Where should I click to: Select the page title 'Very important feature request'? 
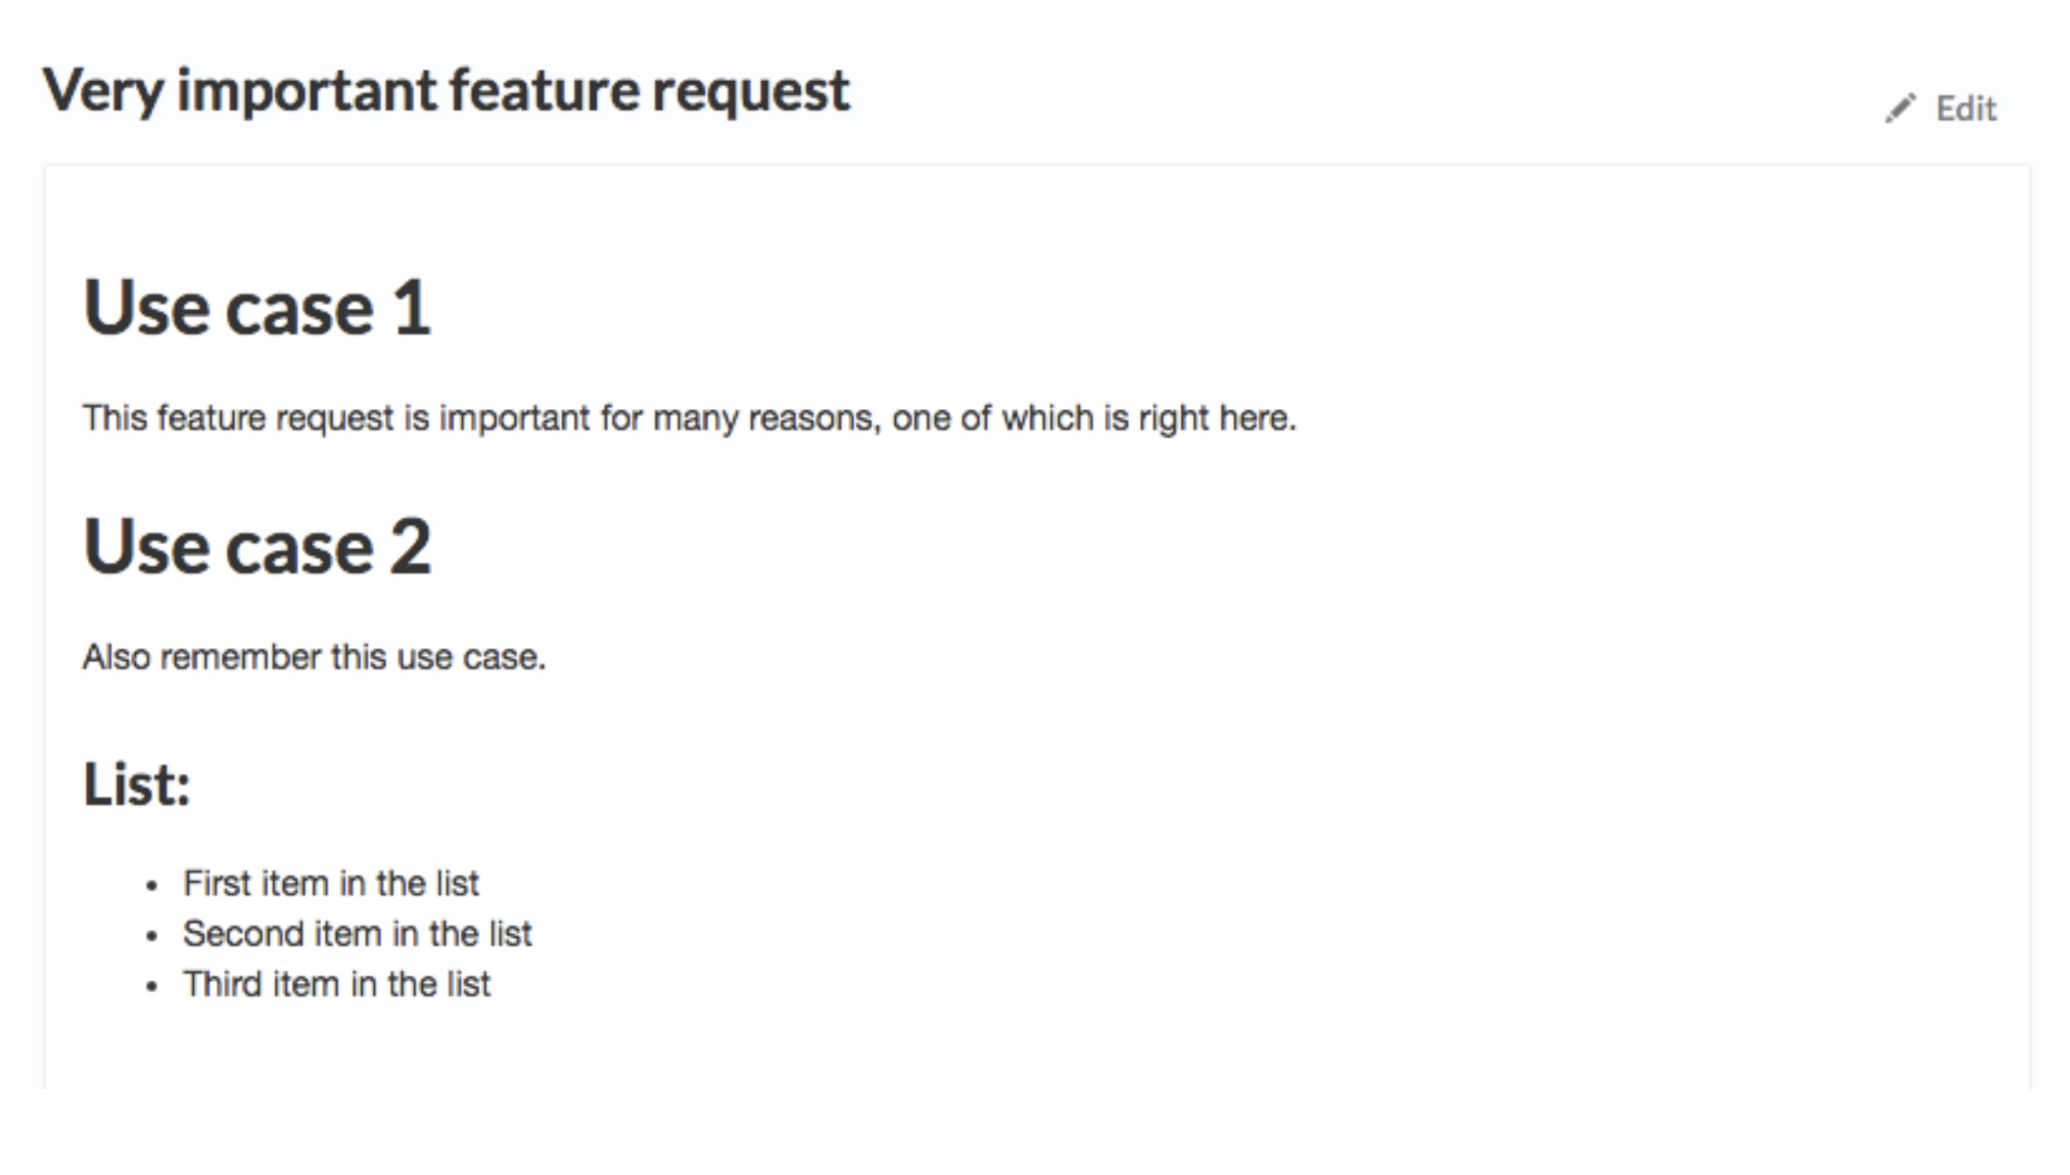[447, 91]
